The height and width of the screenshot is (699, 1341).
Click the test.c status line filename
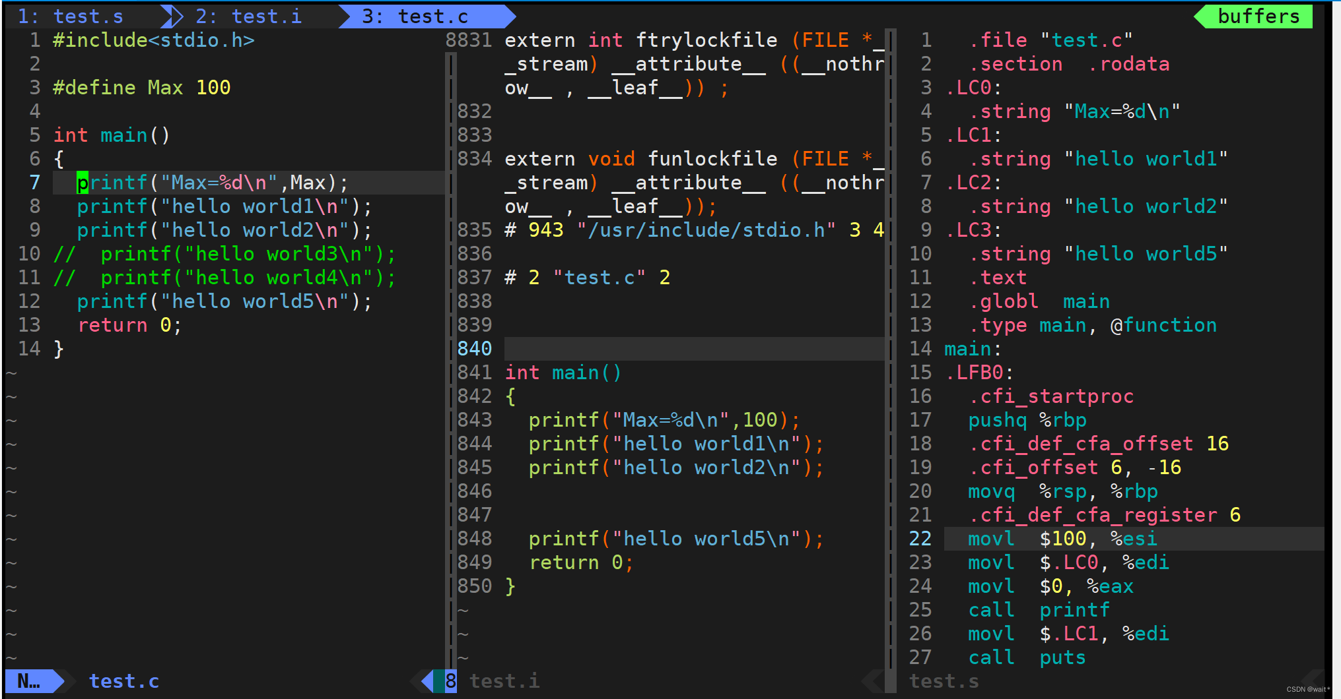(124, 681)
